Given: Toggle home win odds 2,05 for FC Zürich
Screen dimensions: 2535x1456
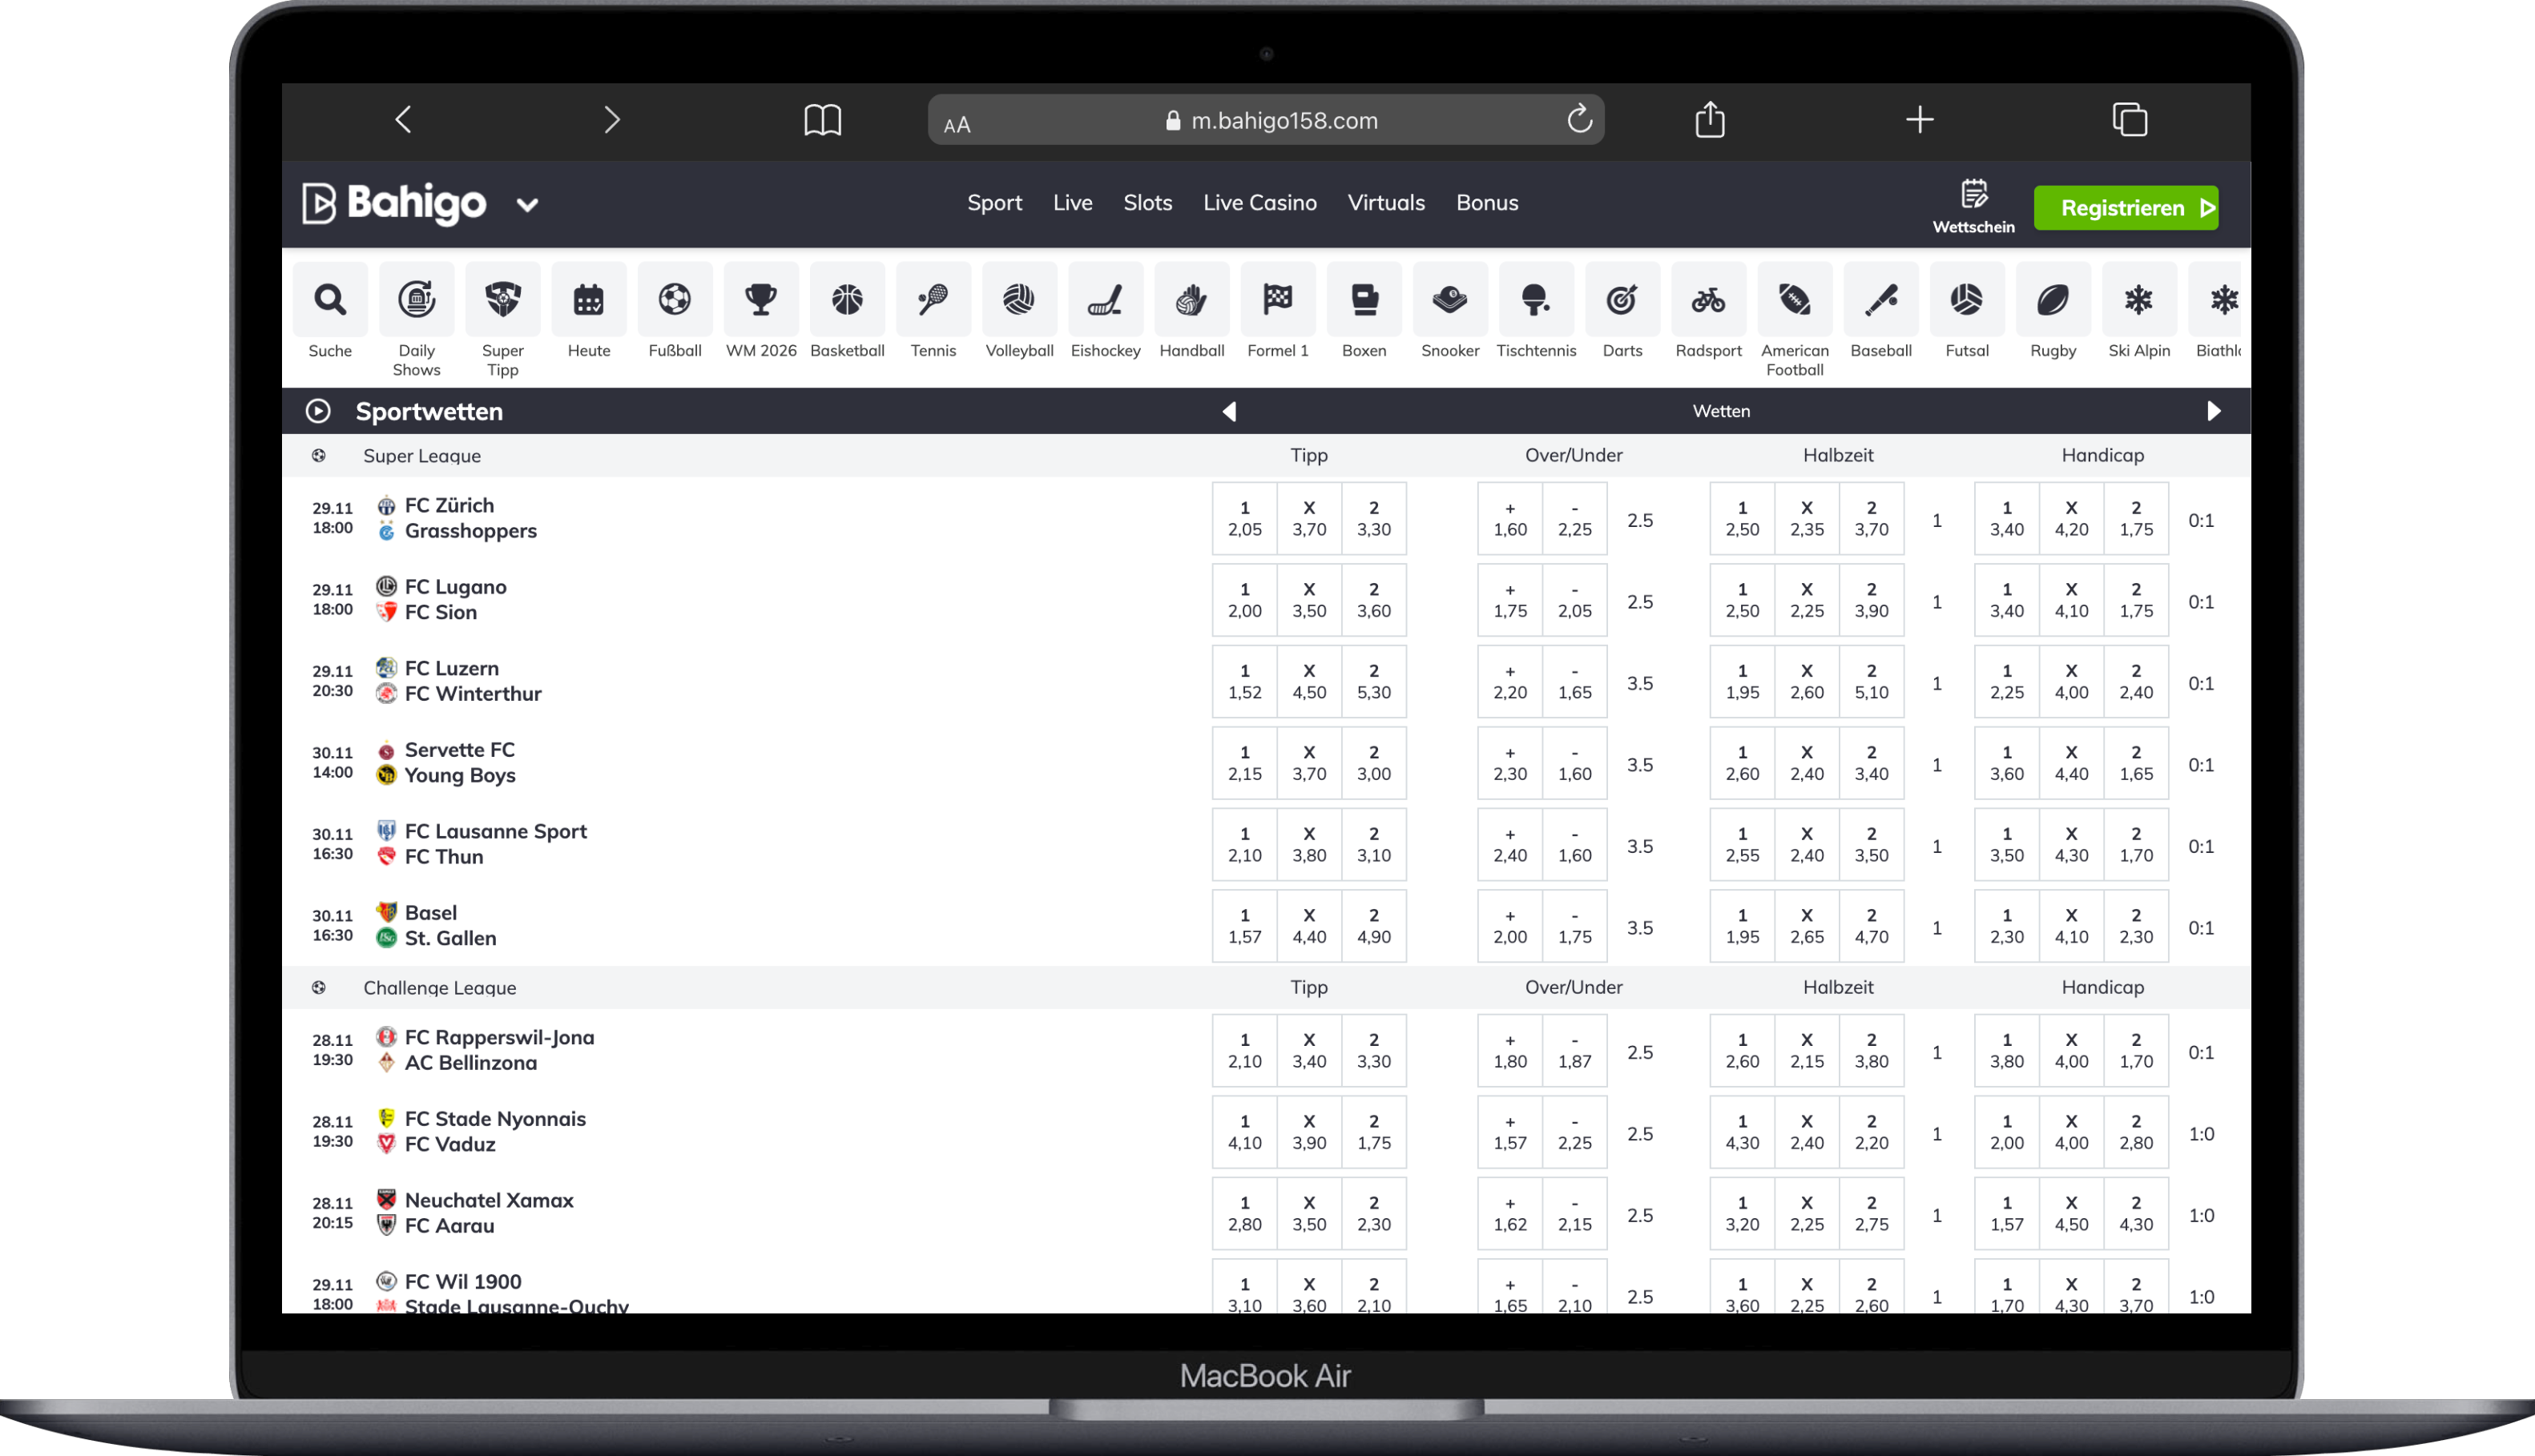Looking at the screenshot, I should (x=1244, y=519).
